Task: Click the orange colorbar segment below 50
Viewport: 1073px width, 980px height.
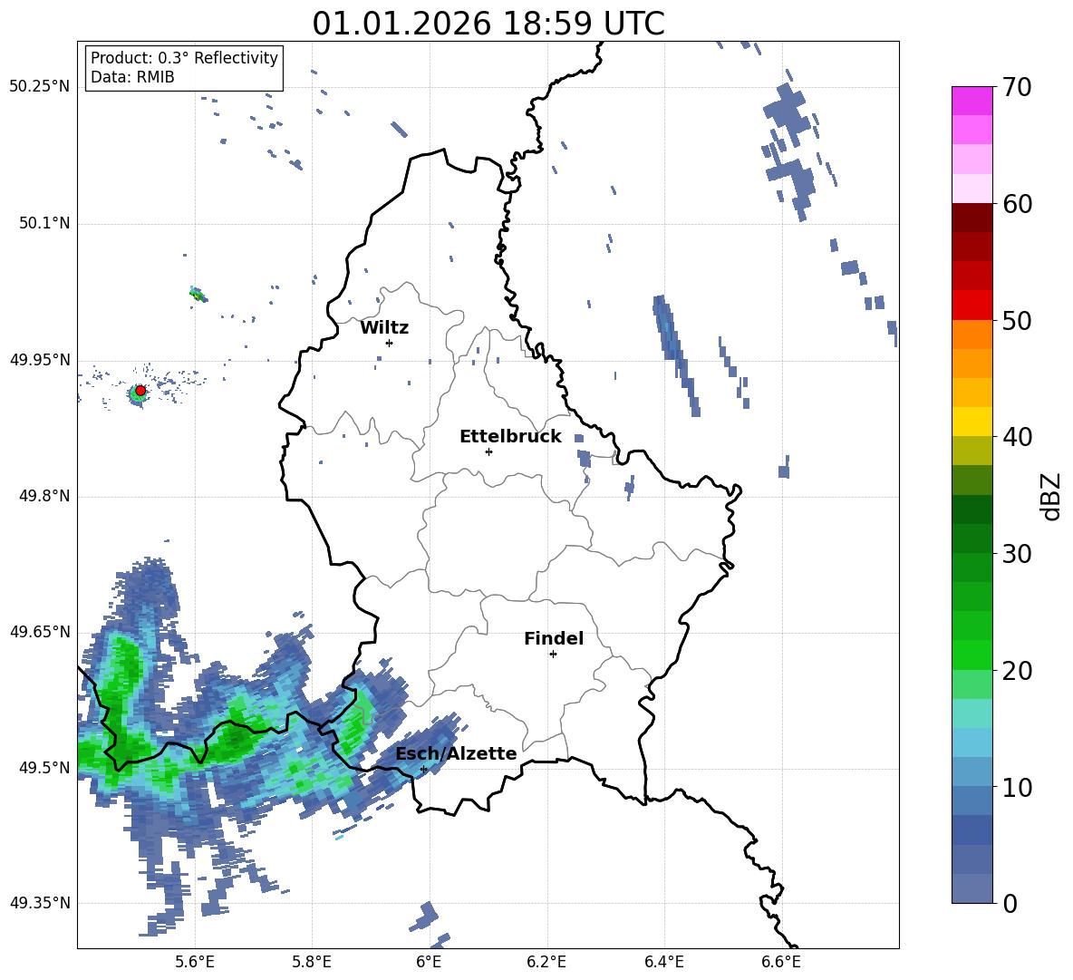Action: pyautogui.click(x=971, y=335)
